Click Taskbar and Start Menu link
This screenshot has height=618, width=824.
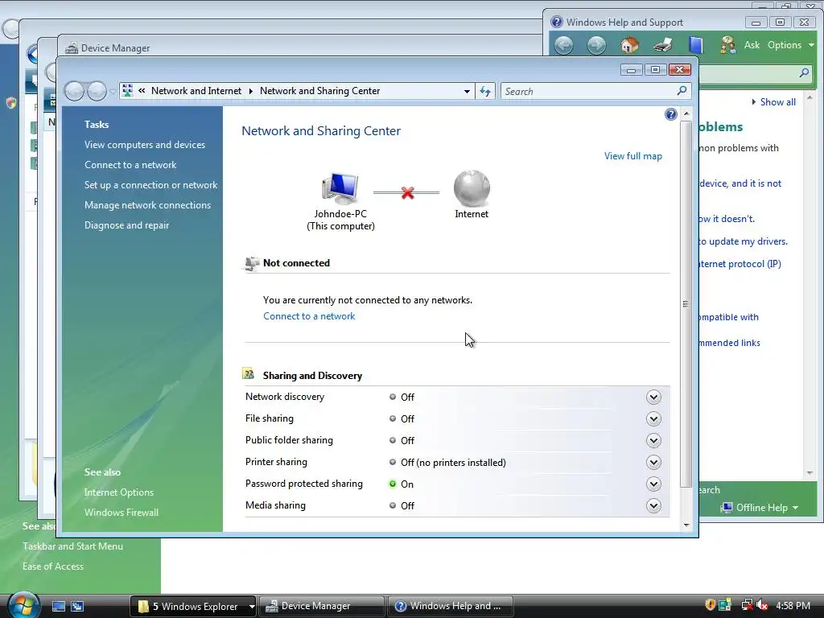pos(72,546)
